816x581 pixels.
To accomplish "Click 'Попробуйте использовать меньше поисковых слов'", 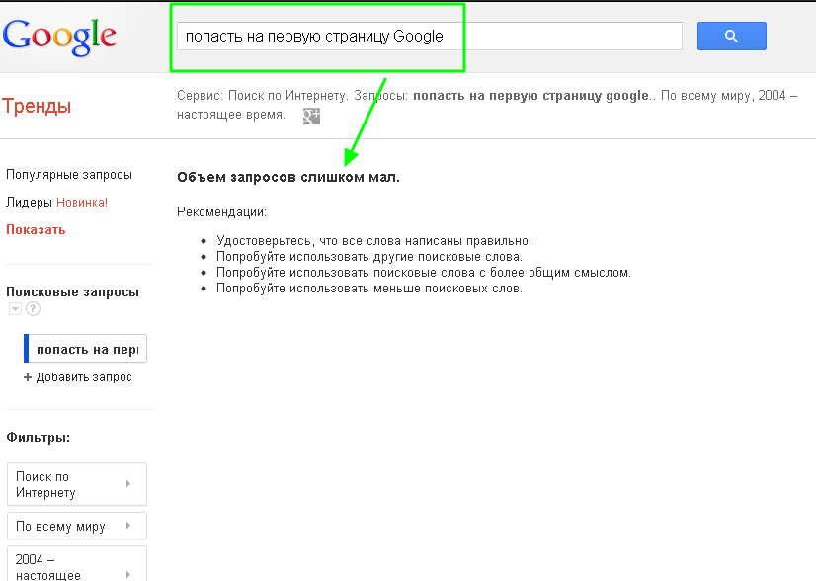I will [368, 288].
